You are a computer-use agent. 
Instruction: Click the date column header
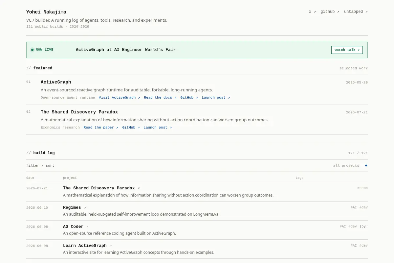click(30, 178)
